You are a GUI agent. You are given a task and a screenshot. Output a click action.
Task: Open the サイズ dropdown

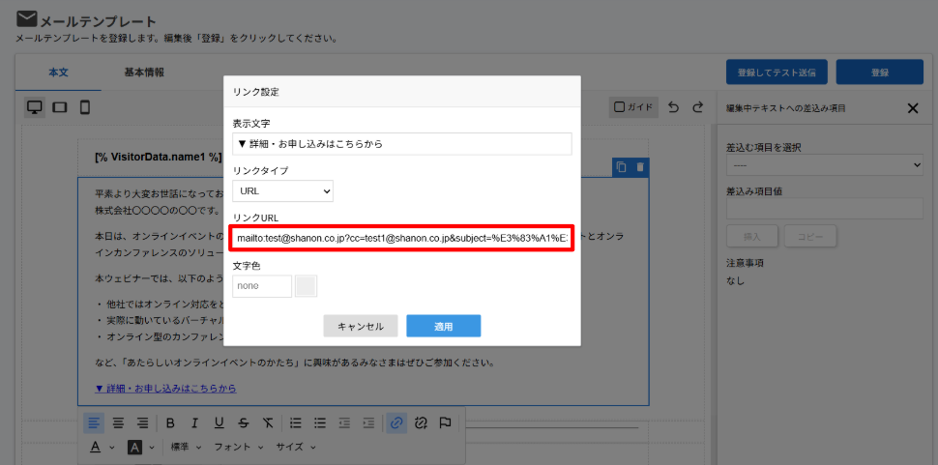point(296,447)
